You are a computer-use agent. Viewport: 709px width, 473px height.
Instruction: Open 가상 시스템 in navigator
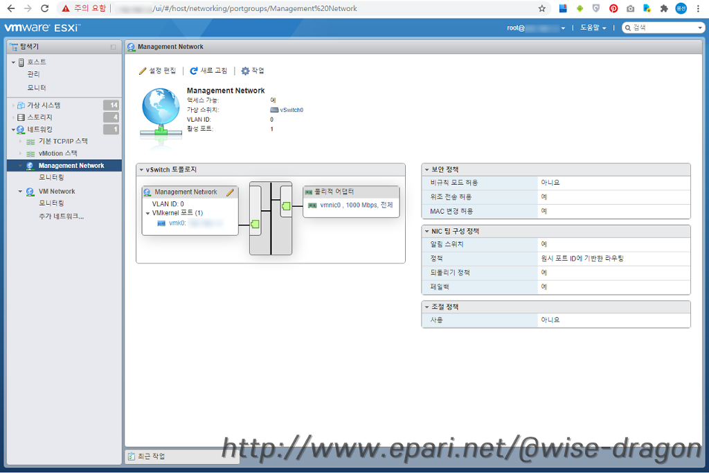pos(44,105)
